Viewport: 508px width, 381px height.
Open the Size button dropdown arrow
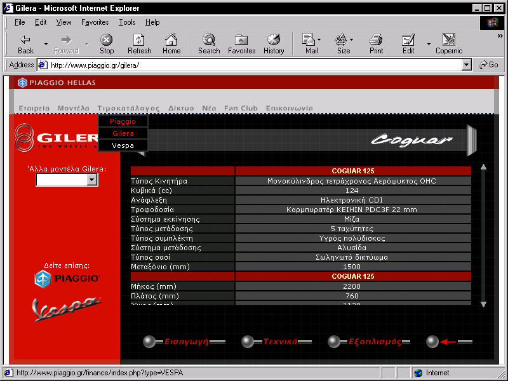352,40
